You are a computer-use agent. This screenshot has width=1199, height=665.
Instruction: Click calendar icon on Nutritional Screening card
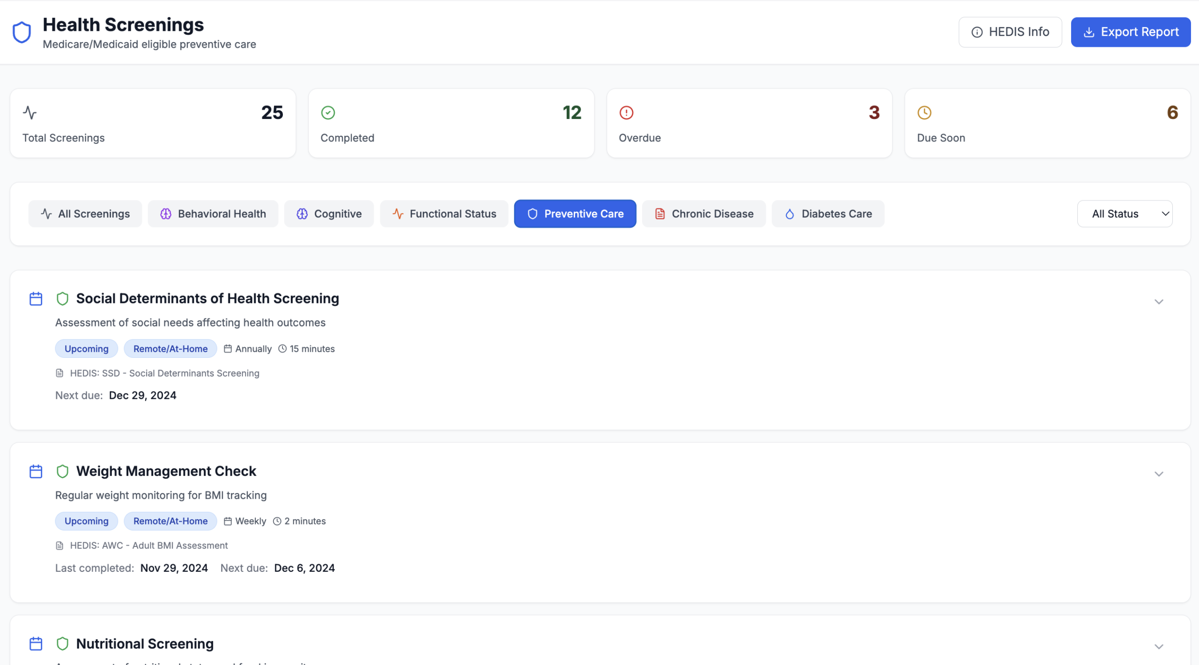(36, 643)
